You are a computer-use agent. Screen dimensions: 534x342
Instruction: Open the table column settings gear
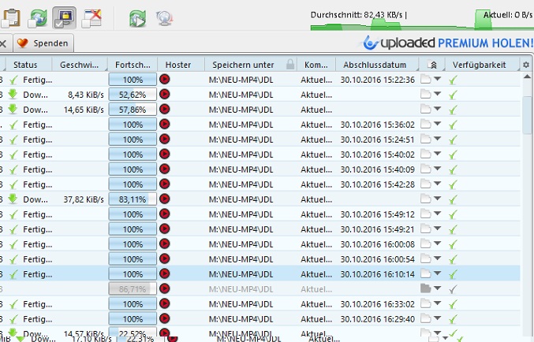click(x=526, y=64)
